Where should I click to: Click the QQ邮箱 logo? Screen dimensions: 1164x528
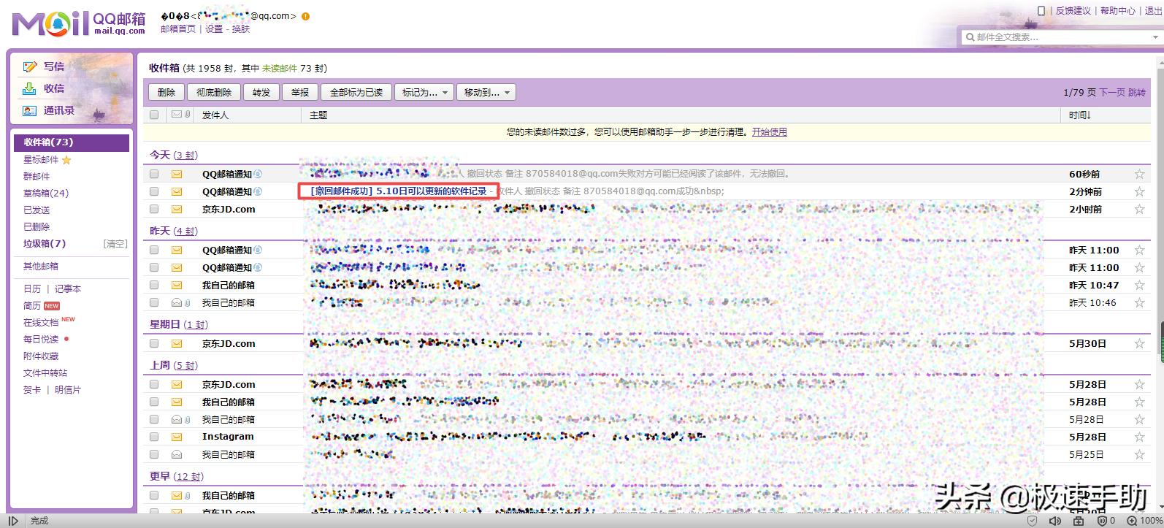[x=79, y=23]
